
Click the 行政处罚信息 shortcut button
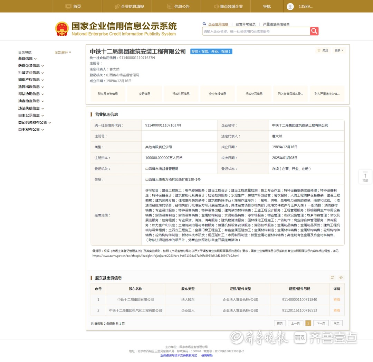pyautogui.click(x=254, y=94)
